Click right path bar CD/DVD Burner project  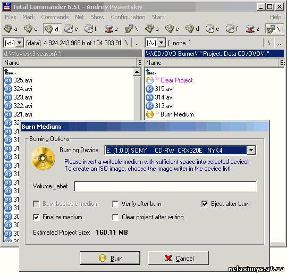click(215, 54)
